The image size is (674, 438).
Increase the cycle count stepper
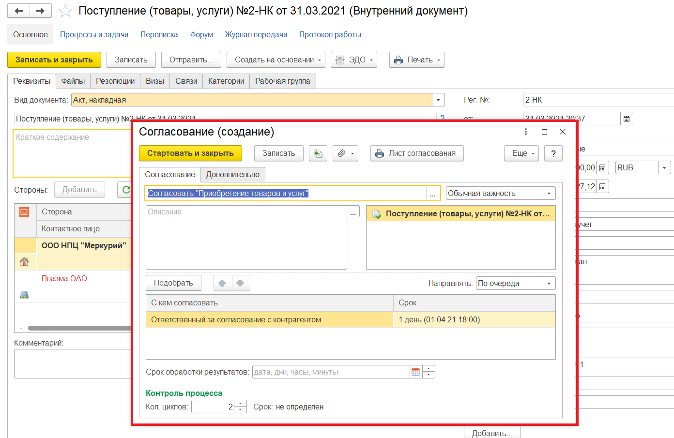click(x=241, y=404)
